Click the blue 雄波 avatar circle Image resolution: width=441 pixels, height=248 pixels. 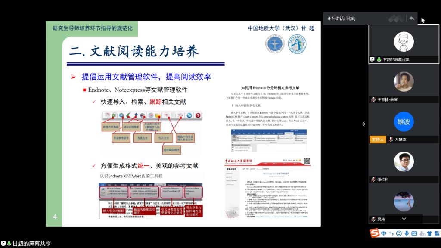coord(404,122)
